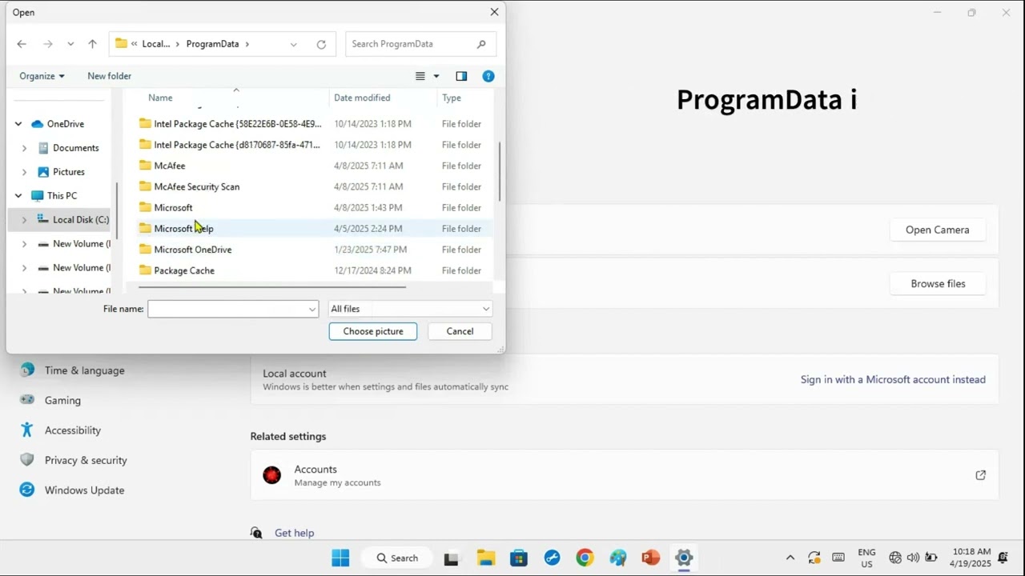Screen dimensions: 1025x576
Task: Create a New folder
Action: (x=109, y=76)
